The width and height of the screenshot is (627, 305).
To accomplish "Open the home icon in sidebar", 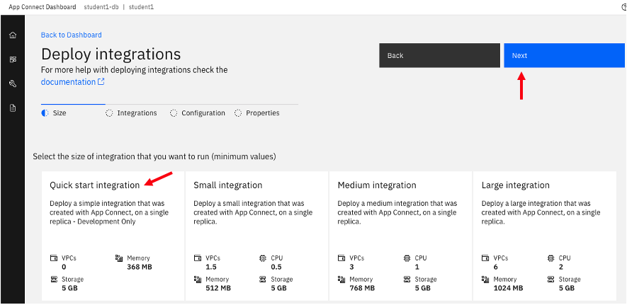I will click(x=13, y=35).
